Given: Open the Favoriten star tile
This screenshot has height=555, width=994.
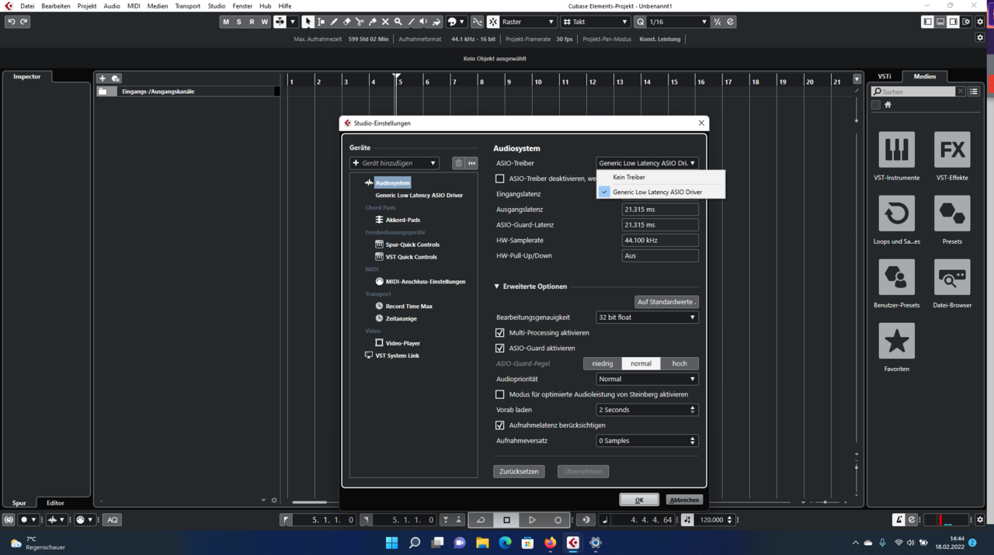Looking at the screenshot, I should (x=896, y=341).
